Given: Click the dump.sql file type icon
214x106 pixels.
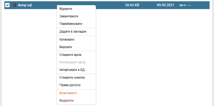Looking at the screenshot, I should tap(15, 5).
